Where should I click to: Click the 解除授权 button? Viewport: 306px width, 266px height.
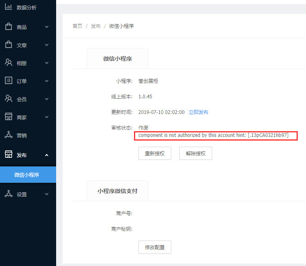(x=196, y=153)
